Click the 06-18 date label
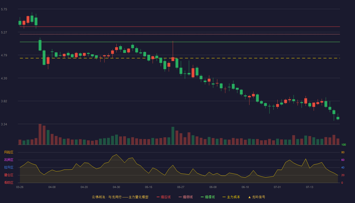Image resolution: width=355 pixels, height=203 pixels. (245, 187)
